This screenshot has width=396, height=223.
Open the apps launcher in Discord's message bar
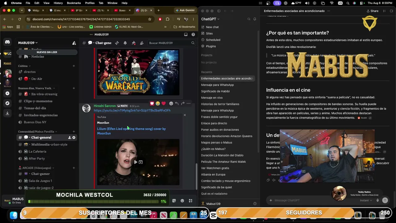tap(191, 201)
